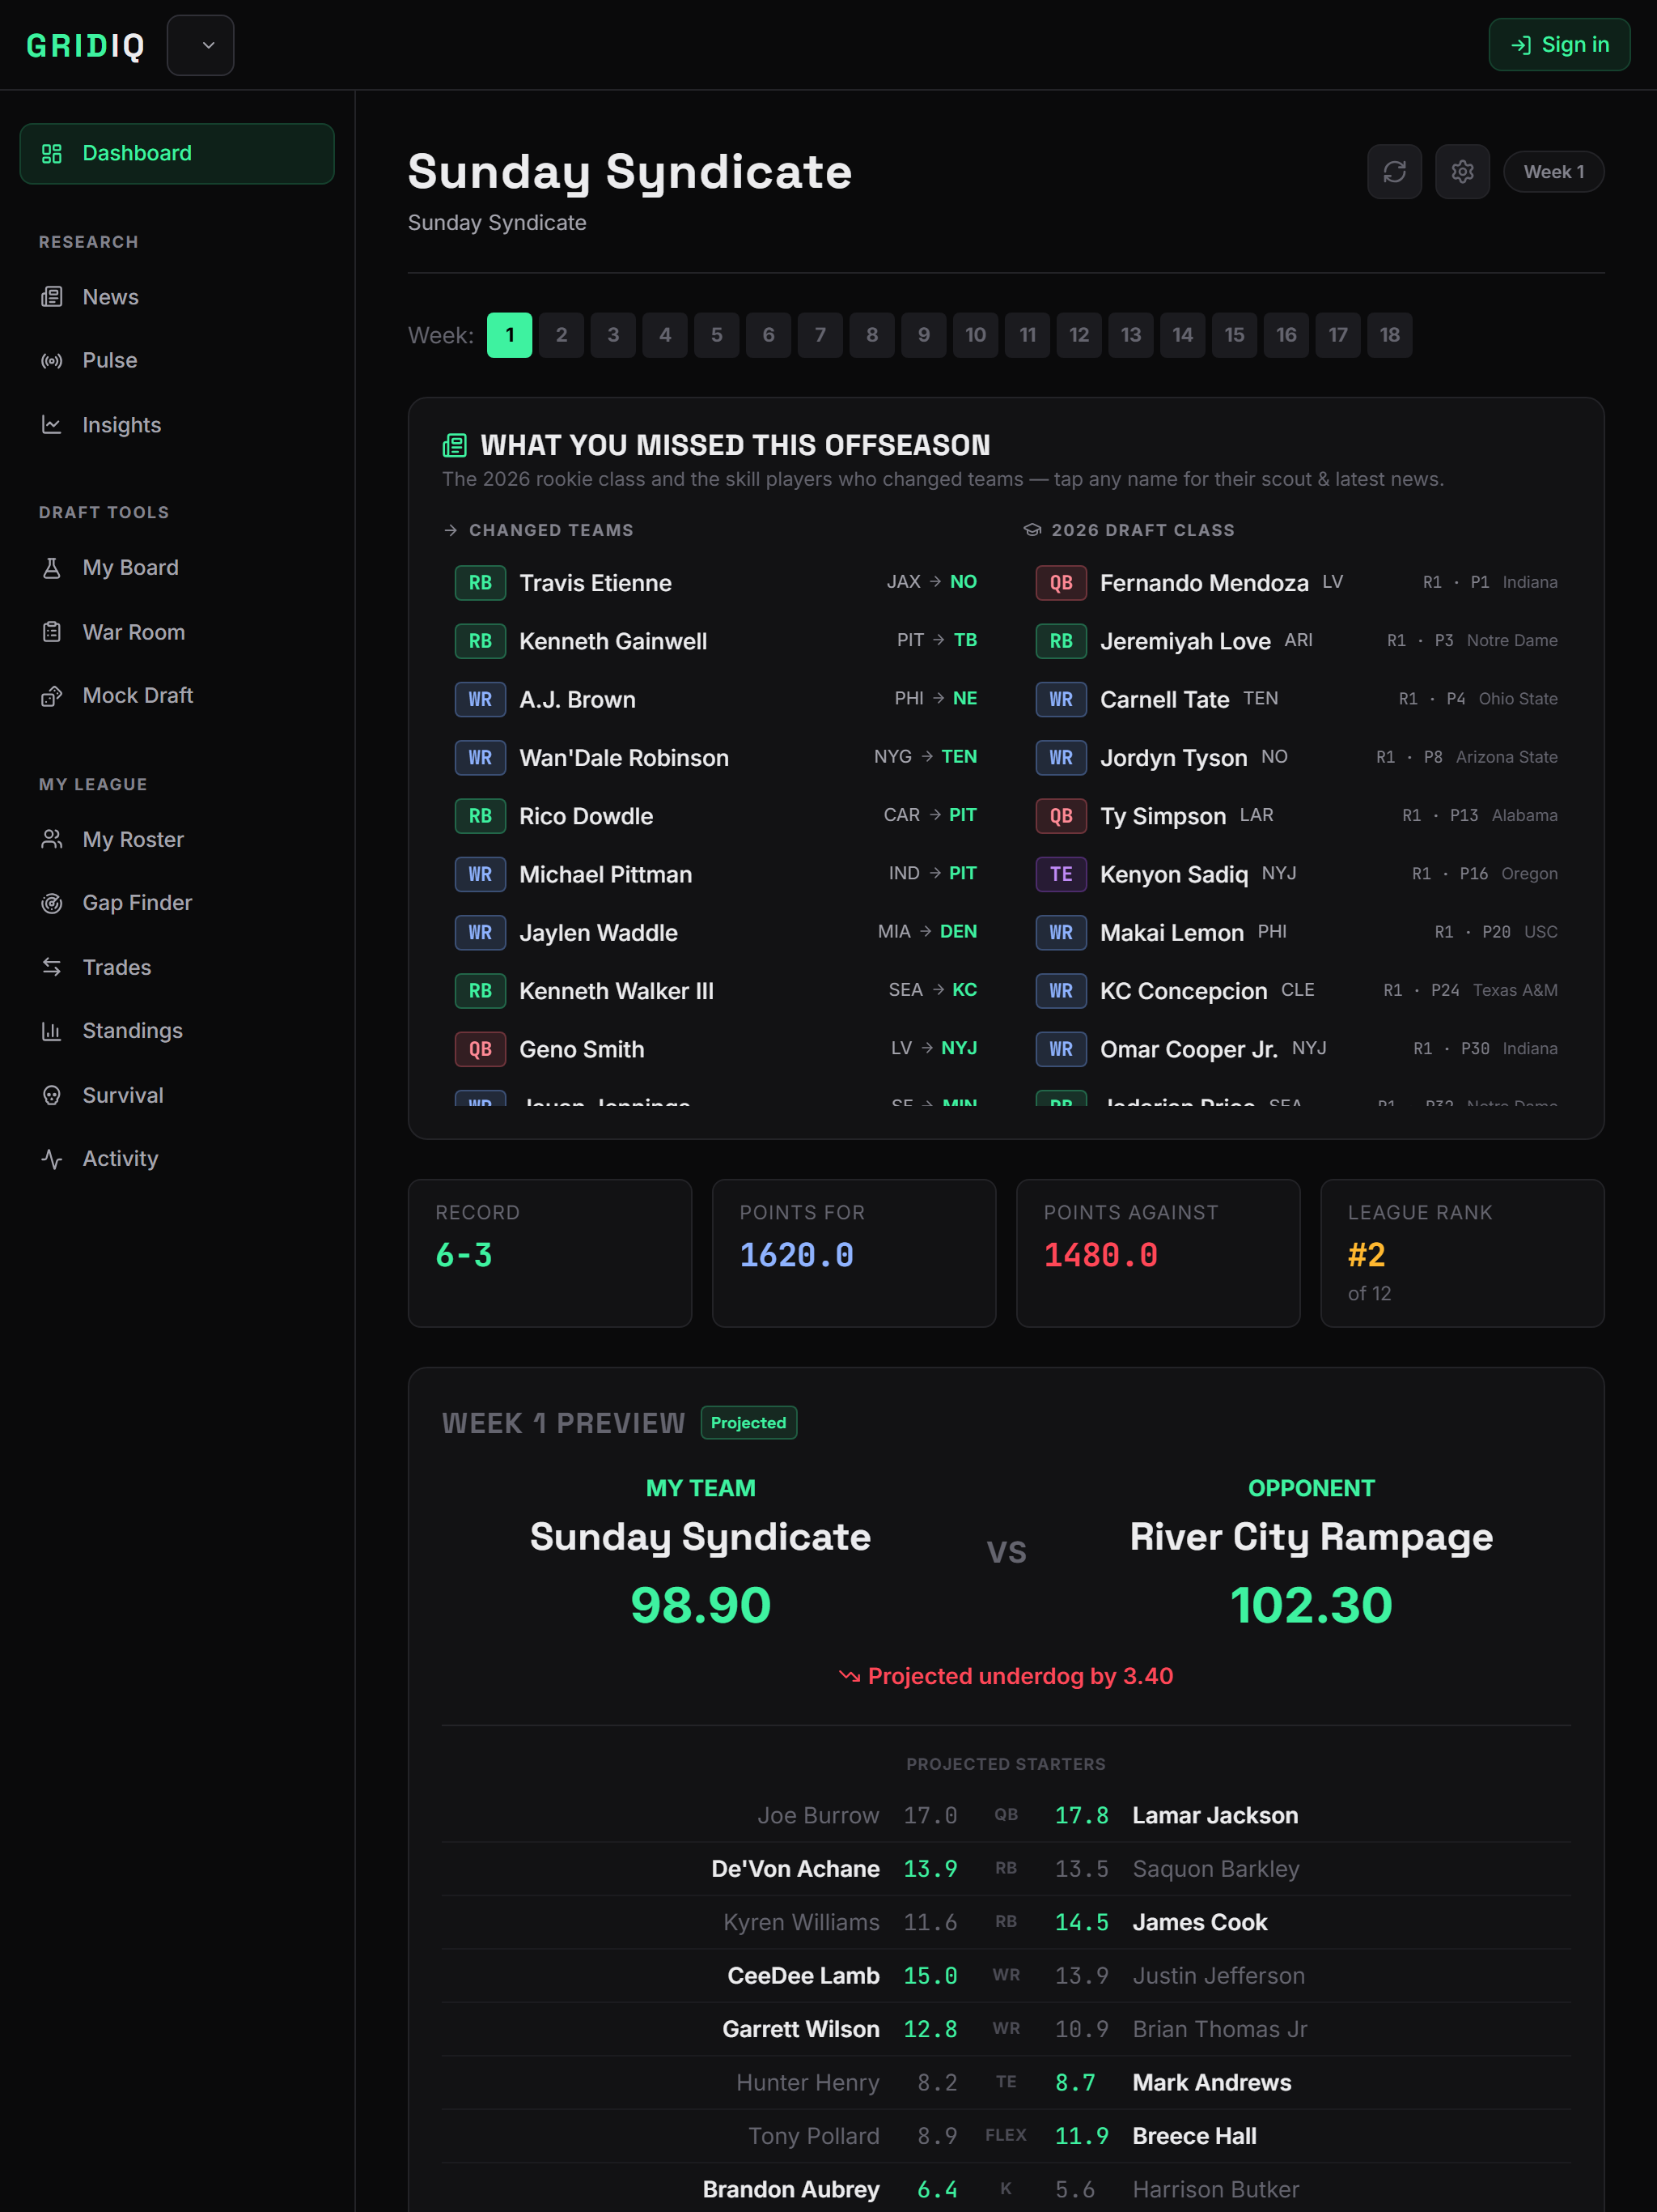This screenshot has height=2212, width=1657.
Task: Click the QB badge beside Geno Smith
Action: [480, 1049]
